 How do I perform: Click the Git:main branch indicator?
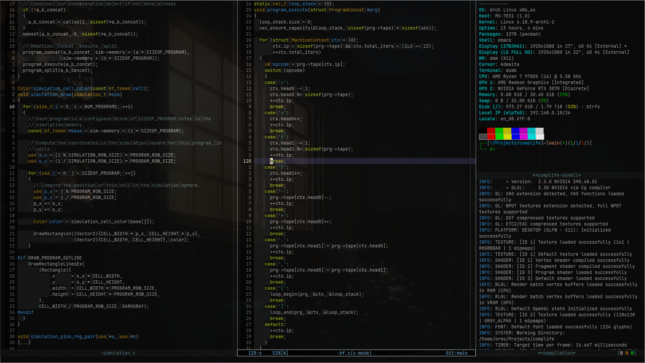(x=457, y=353)
